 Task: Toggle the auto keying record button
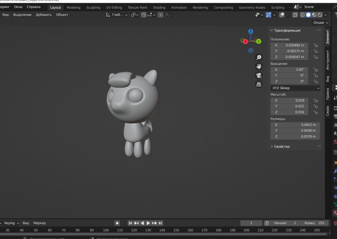117,223
